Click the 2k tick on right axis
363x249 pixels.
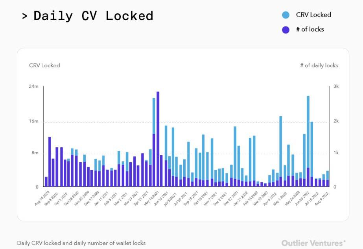click(336, 121)
